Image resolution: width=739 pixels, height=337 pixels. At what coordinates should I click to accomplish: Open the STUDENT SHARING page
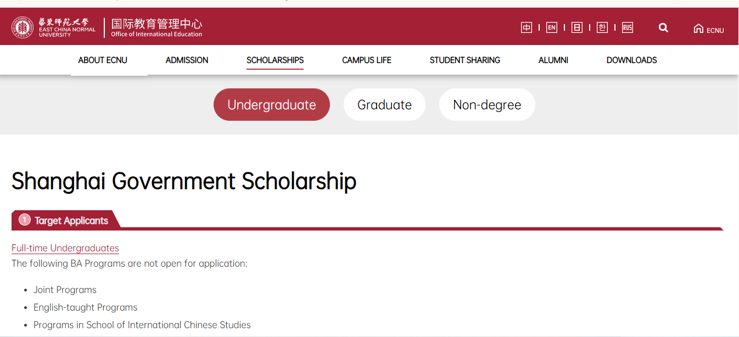click(465, 60)
